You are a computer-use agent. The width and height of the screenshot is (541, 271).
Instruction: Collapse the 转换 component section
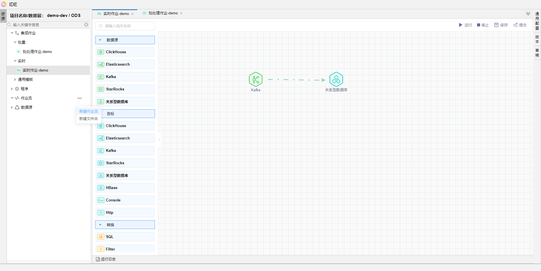pos(100,225)
